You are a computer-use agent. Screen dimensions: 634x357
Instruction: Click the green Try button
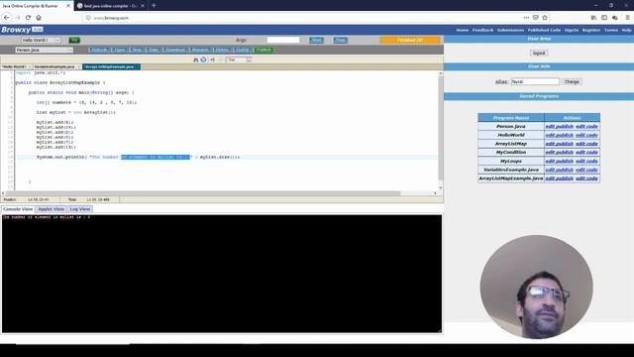tap(74, 40)
